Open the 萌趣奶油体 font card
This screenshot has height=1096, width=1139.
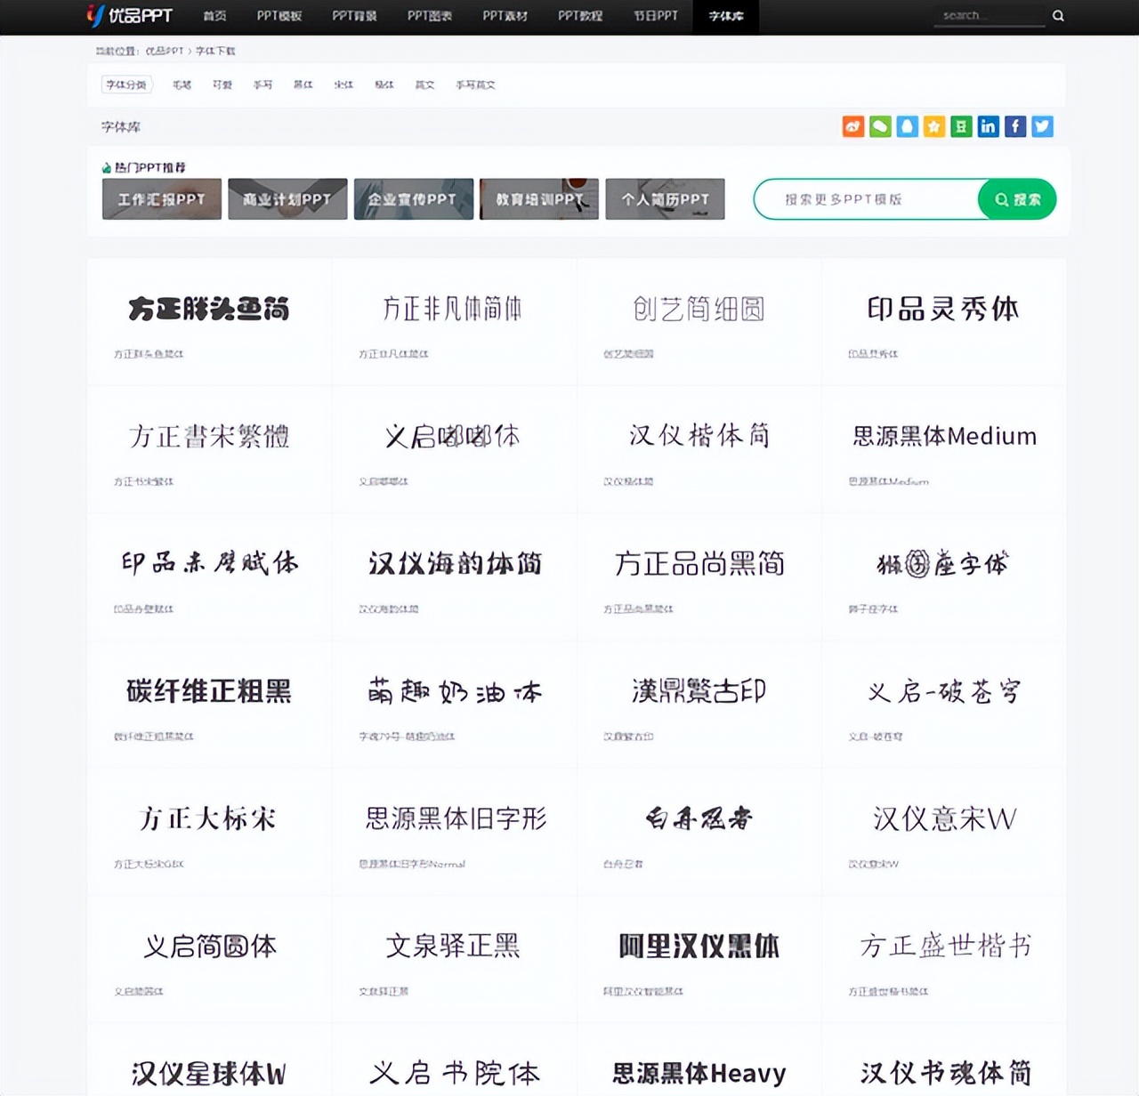click(x=454, y=704)
